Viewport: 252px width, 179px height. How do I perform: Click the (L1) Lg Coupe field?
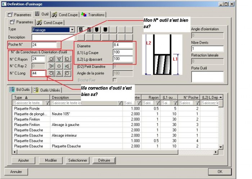(x=123, y=52)
